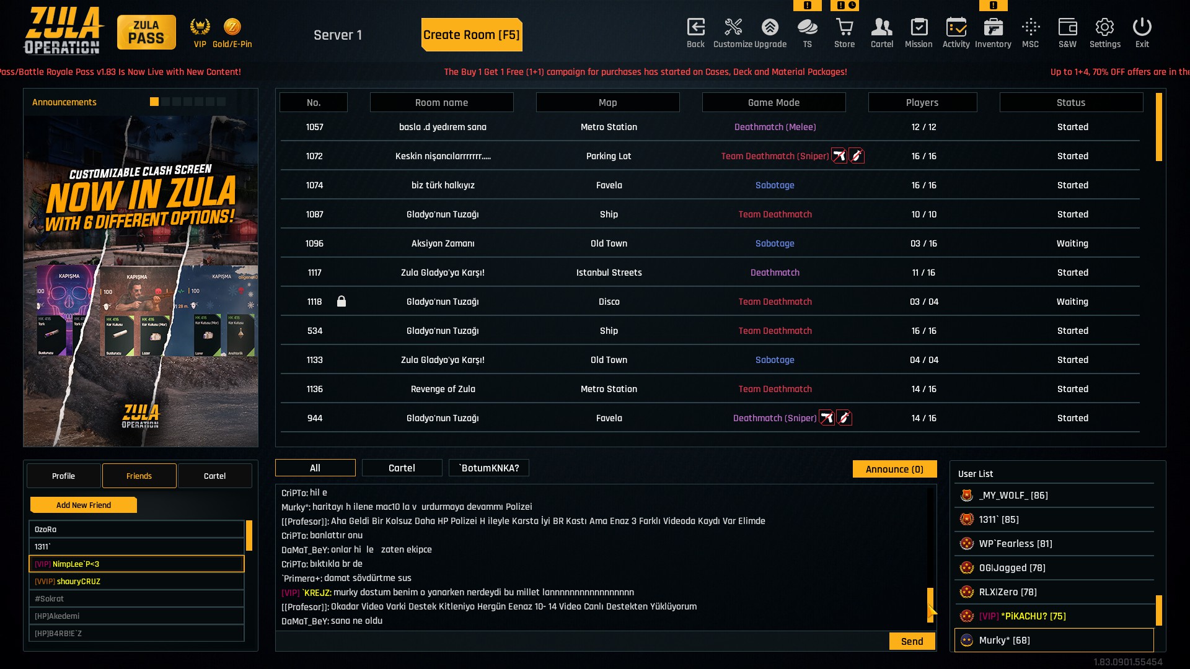Open the MSC icon

(x=1031, y=27)
